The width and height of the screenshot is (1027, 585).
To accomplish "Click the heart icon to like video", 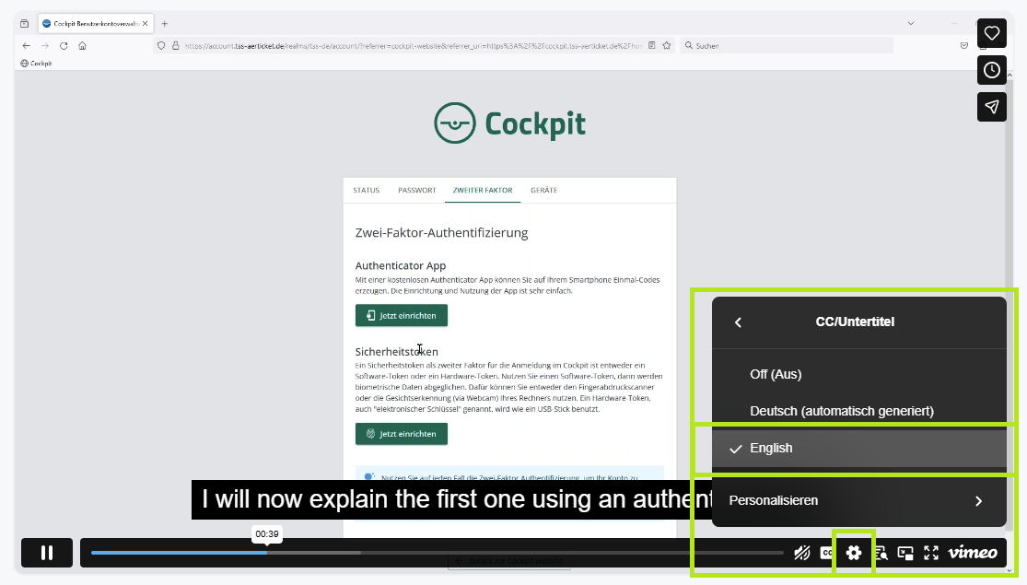I will click(x=991, y=33).
